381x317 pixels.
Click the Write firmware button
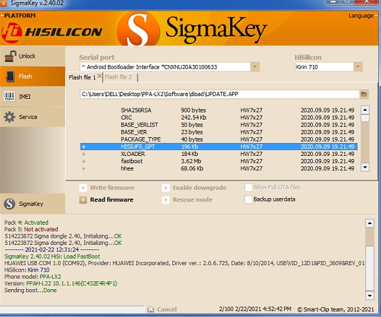(107, 188)
